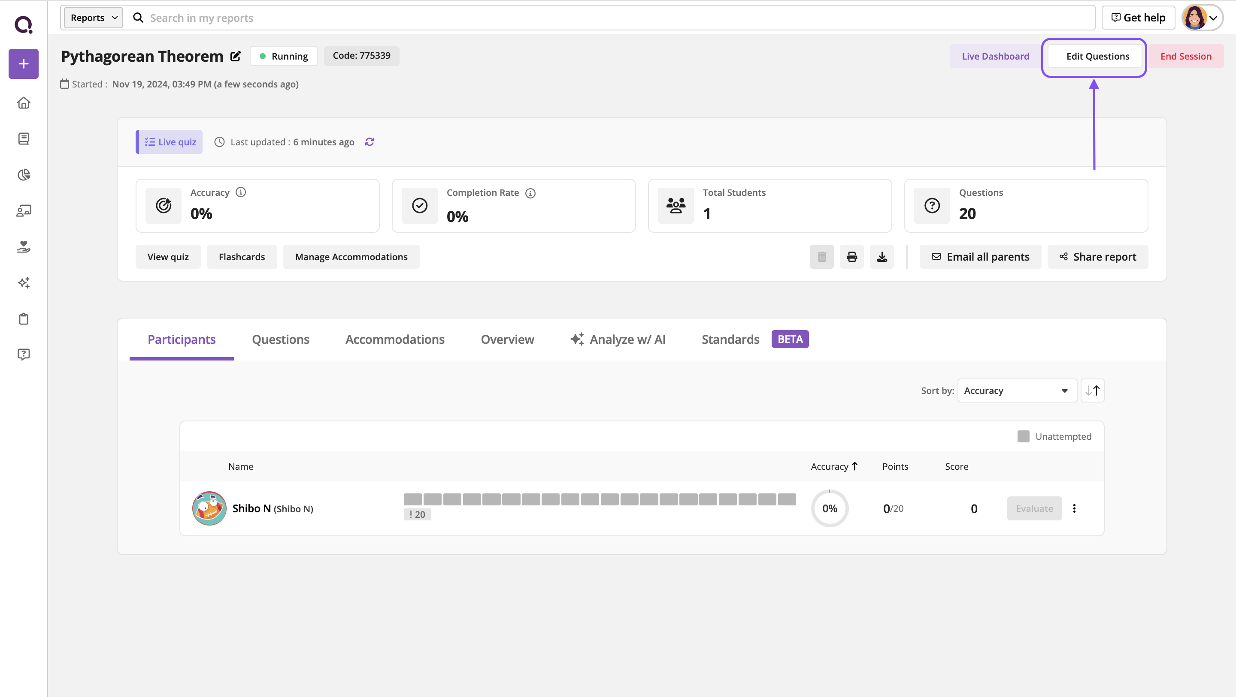This screenshot has width=1236, height=697.
Task: Click the View quiz button
Action: pos(168,257)
